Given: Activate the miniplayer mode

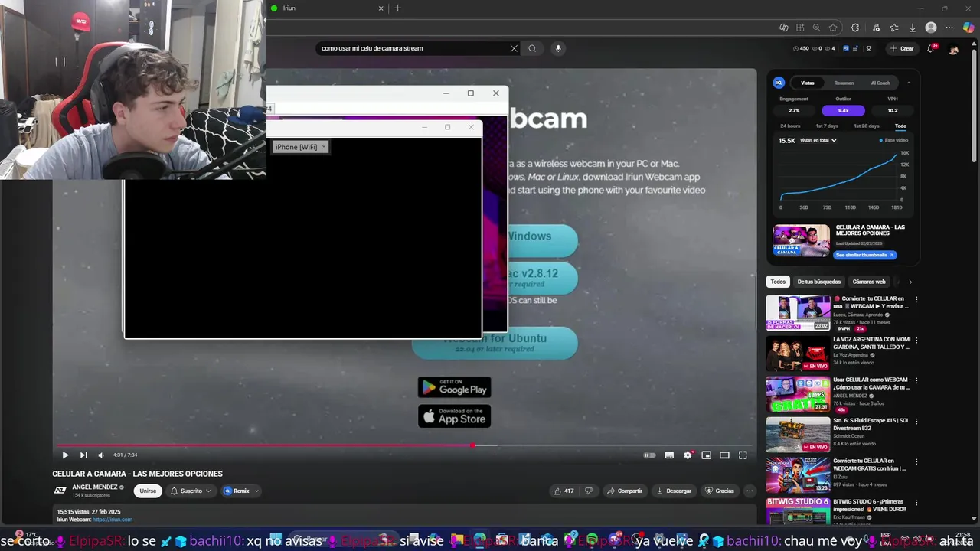Looking at the screenshot, I should tap(706, 455).
